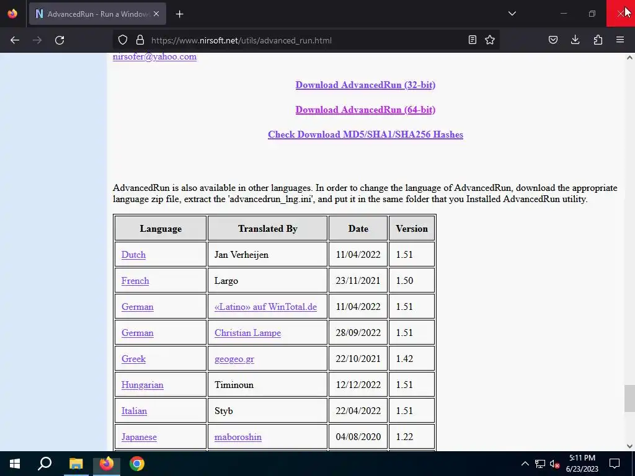The width and height of the screenshot is (635, 476).
Task: Select the Styb translator cell
Action: click(268, 411)
